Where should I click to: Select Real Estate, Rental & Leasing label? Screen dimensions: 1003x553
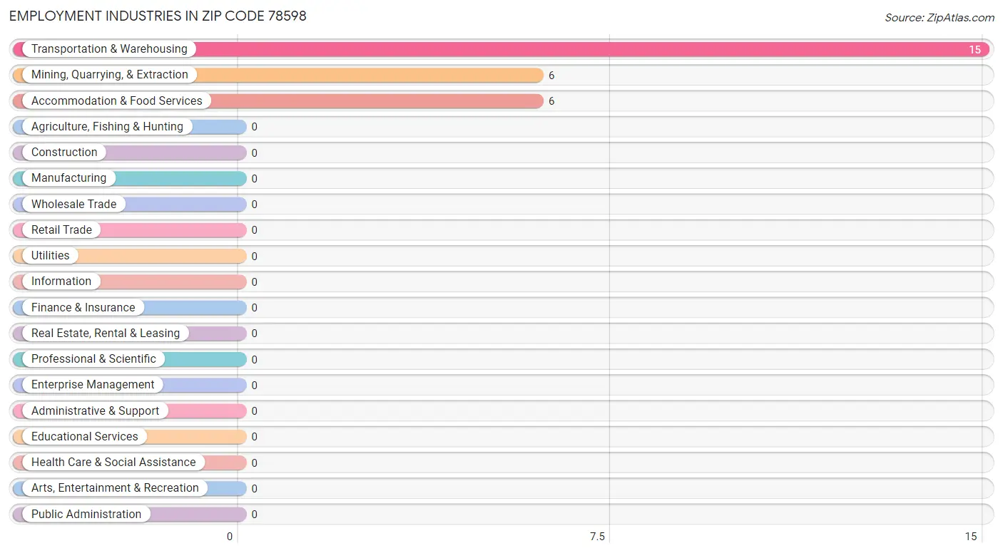point(106,334)
